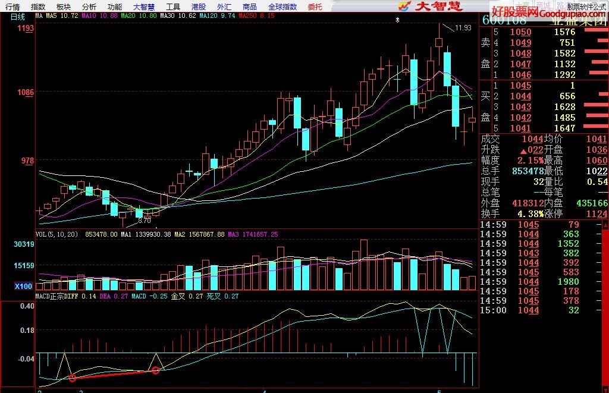Click the 总手 value 853478
The image size is (609, 393).
pyautogui.click(x=528, y=171)
